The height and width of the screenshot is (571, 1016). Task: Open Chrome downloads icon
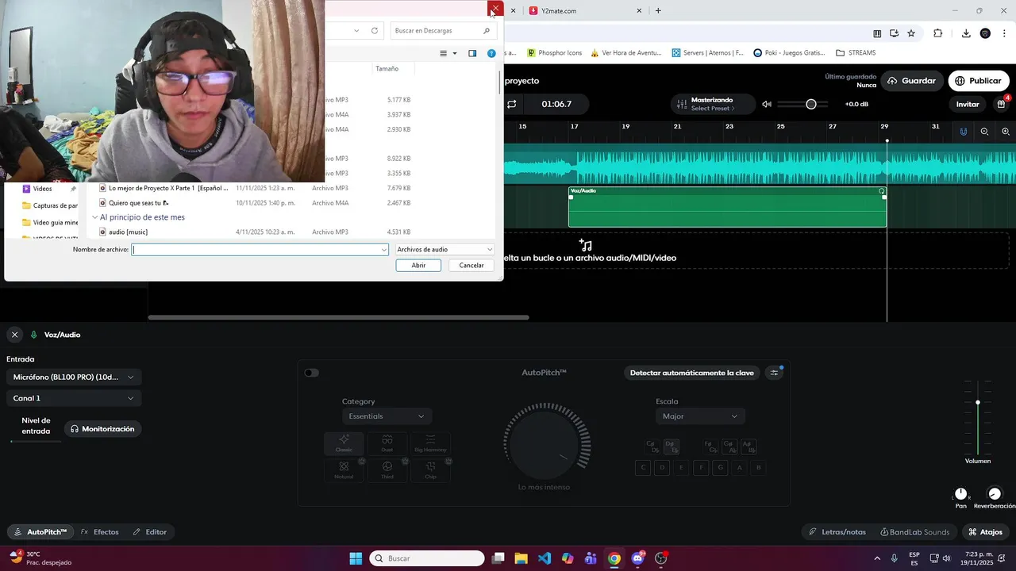(966, 33)
